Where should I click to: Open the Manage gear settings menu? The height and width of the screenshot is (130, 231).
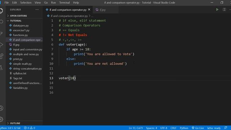click(x=1, y=119)
